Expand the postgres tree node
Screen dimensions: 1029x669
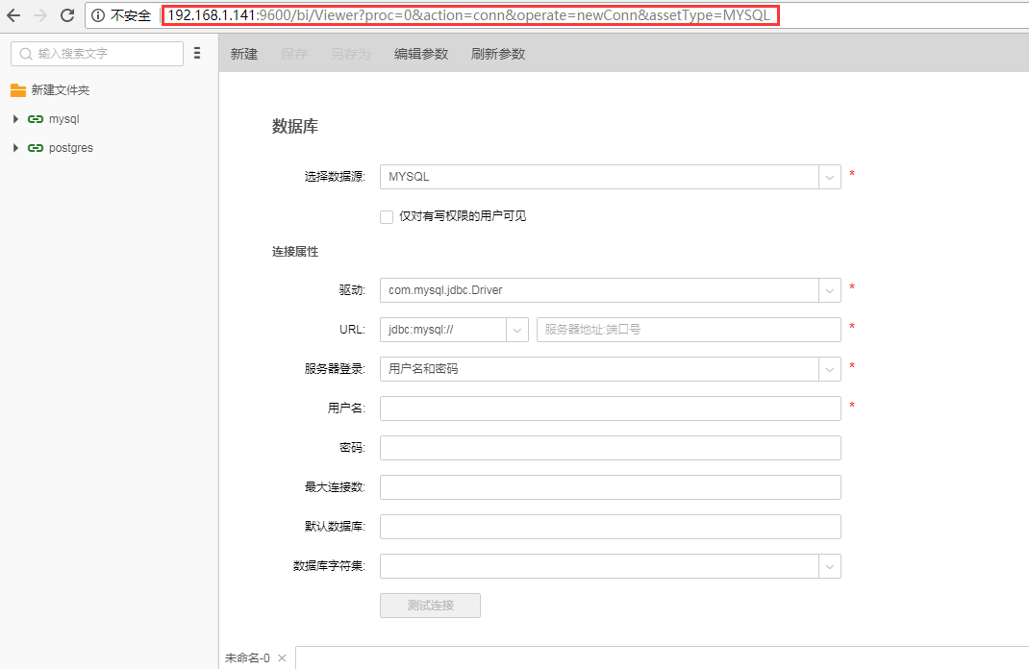15,148
